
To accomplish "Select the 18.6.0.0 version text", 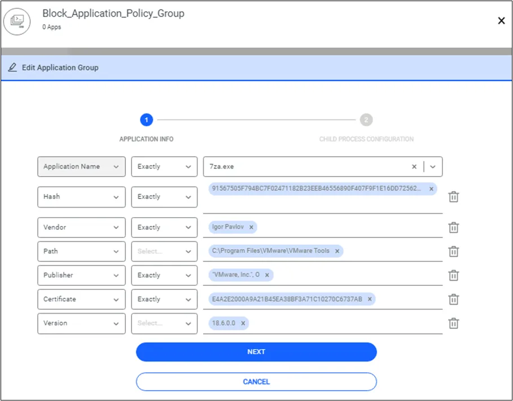I will pos(223,323).
